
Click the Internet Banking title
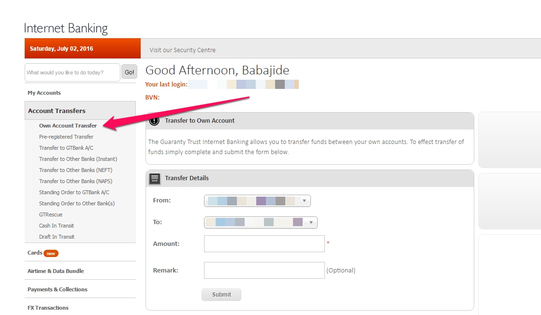(x=66, y=28)
